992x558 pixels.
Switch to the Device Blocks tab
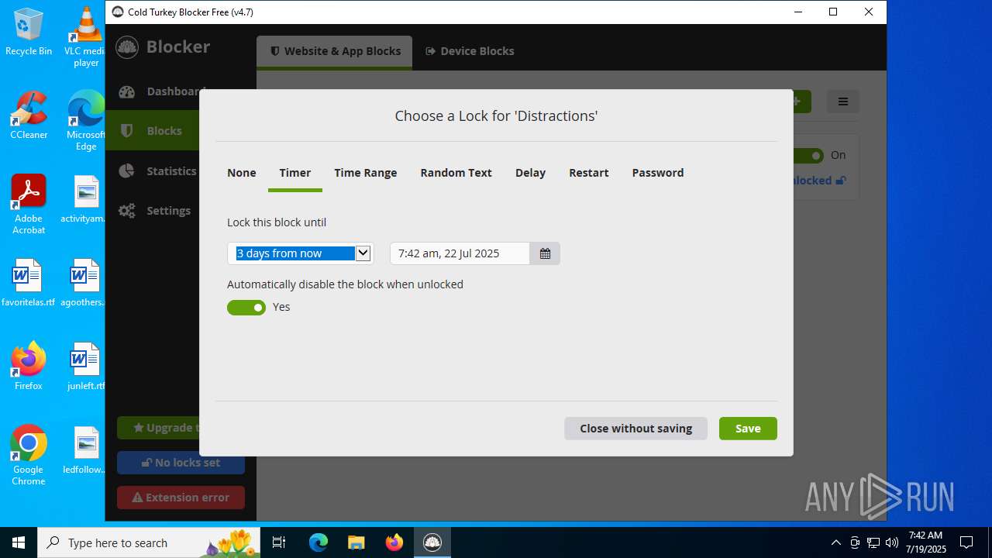[x=470, y=51]
